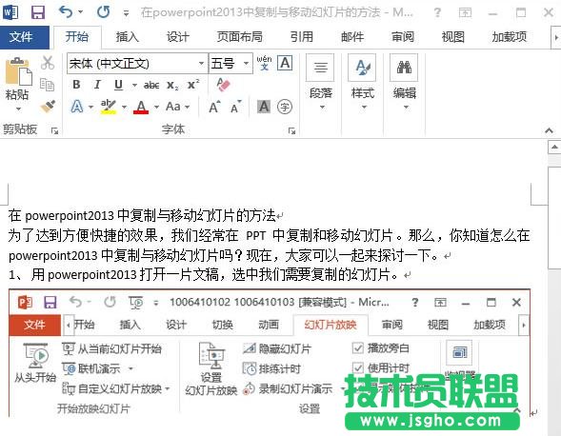Click the Change Case Aa button

click(x=173, y=107)
